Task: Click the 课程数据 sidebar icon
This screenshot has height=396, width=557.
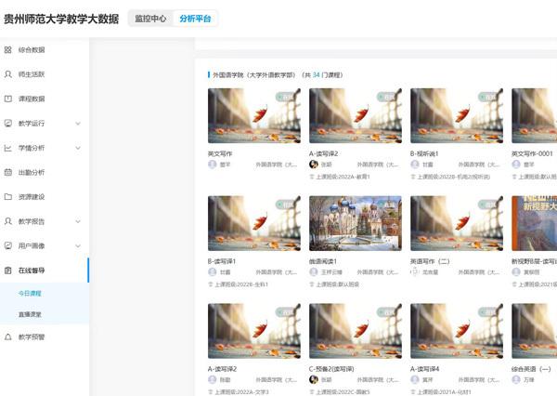Action: coord(8,99)
